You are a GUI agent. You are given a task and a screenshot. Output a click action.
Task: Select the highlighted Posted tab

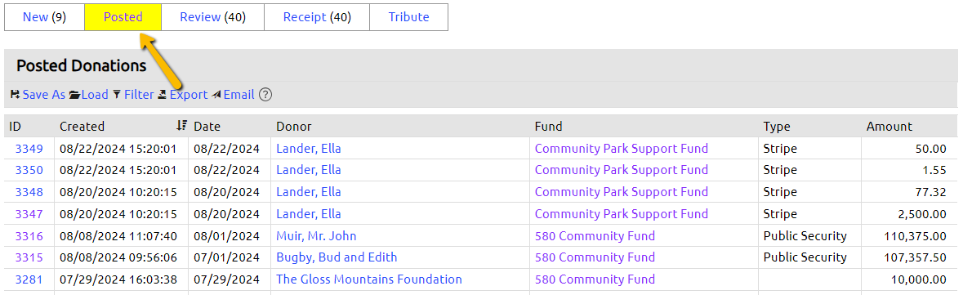[123, 17]
